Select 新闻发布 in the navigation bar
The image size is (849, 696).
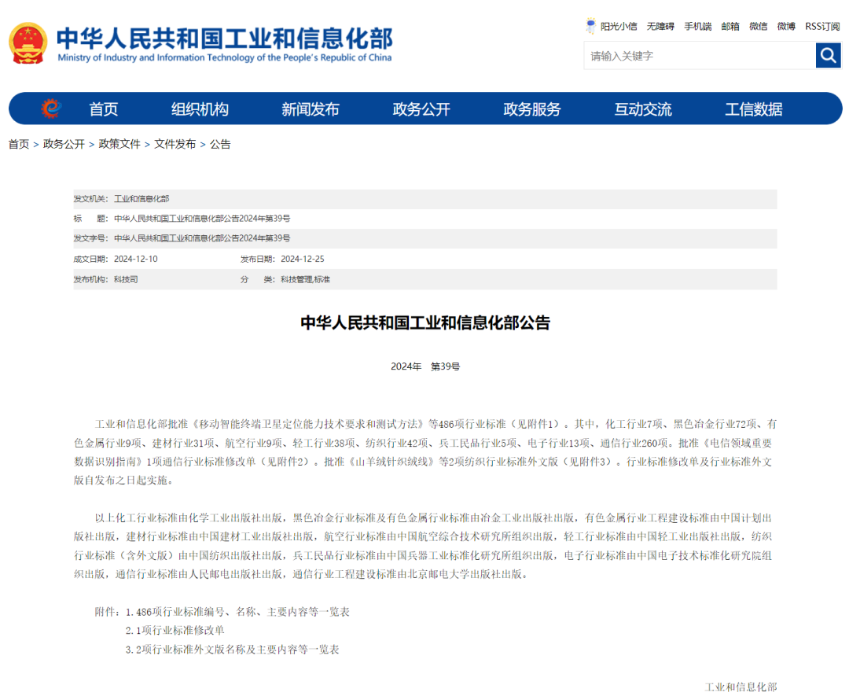tap(311, 109)
